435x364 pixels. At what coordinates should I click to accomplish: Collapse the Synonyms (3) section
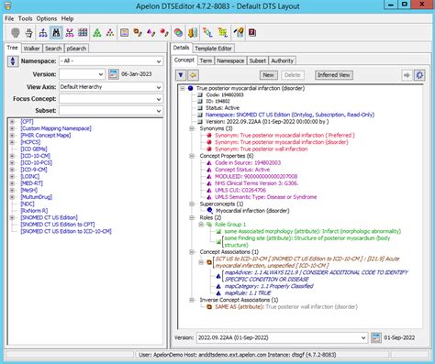coord(192,128)
